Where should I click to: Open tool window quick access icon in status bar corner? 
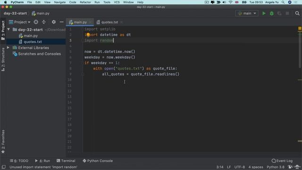pos(3,167)
